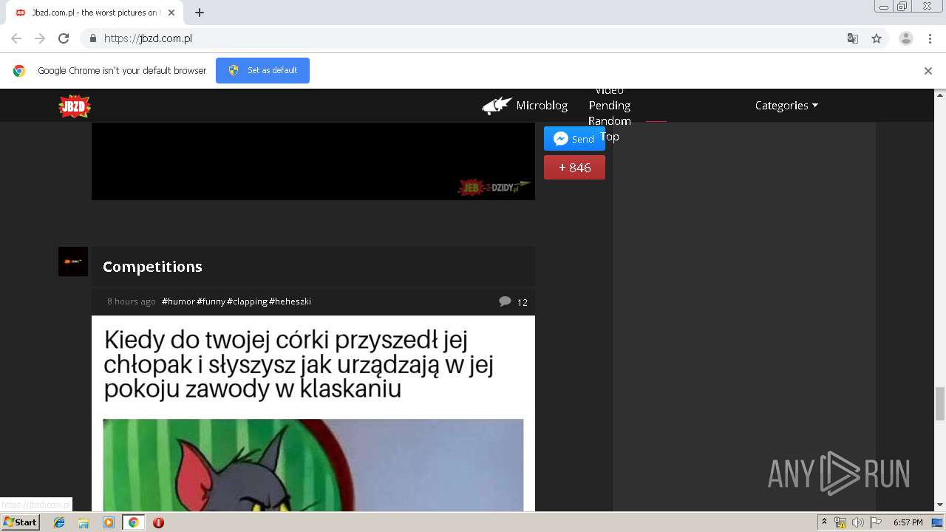Viewport: 946px width, 532px height.
Task: Switch to Chrome taskbar button
Action: pos(133,522)
